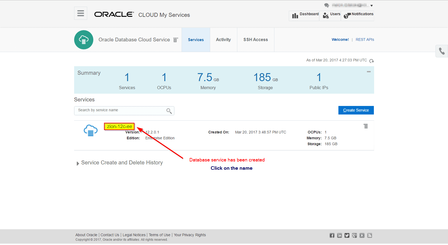
Task: Select the version 12.2.0.1 value
Action: [152, 132]
